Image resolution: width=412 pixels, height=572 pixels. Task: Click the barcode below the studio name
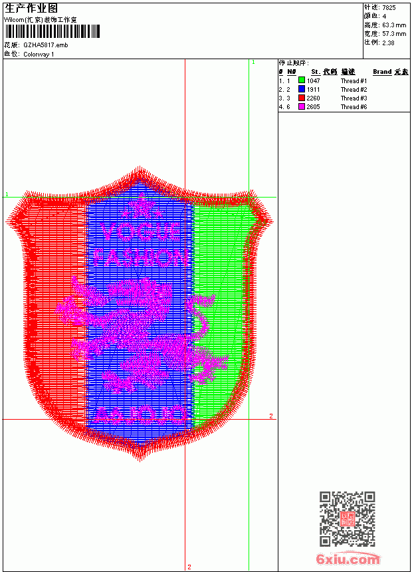(x=52, y=31)
